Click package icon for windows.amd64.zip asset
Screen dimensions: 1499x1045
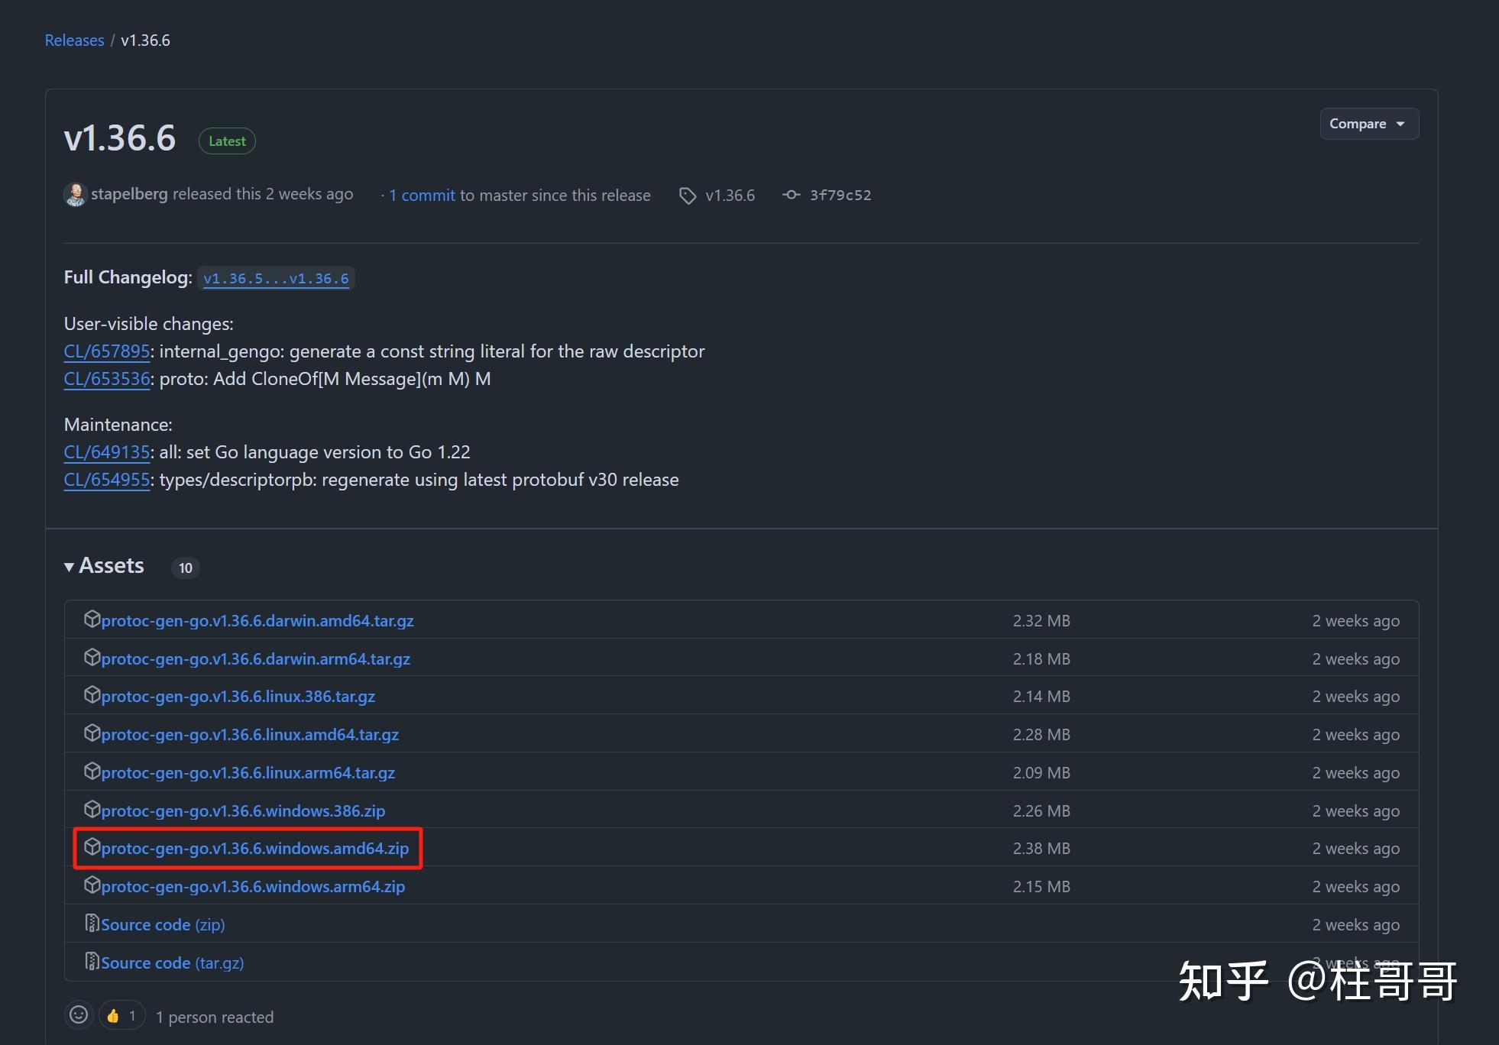tap(92, 847)
